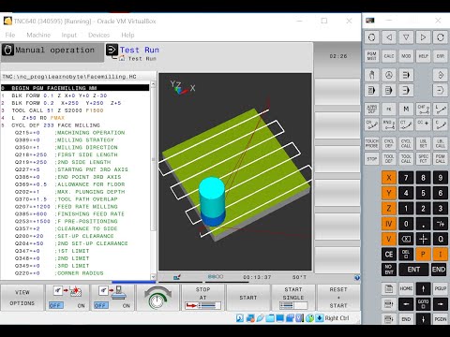
Task: Click the CYCL CALL key
Action: click(x=406, y=143)
